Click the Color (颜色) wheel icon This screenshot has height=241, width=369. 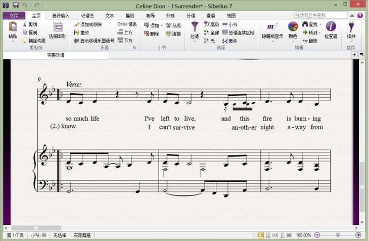293,26
